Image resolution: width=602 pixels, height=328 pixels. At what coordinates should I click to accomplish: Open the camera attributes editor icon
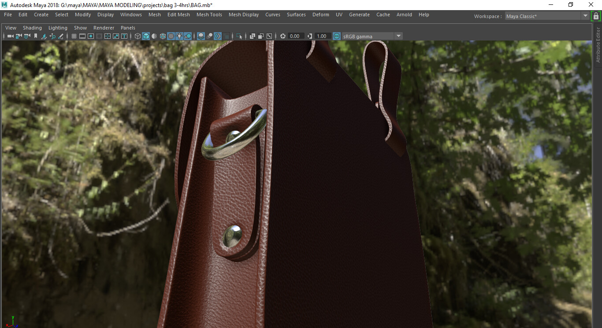point(26,36)
